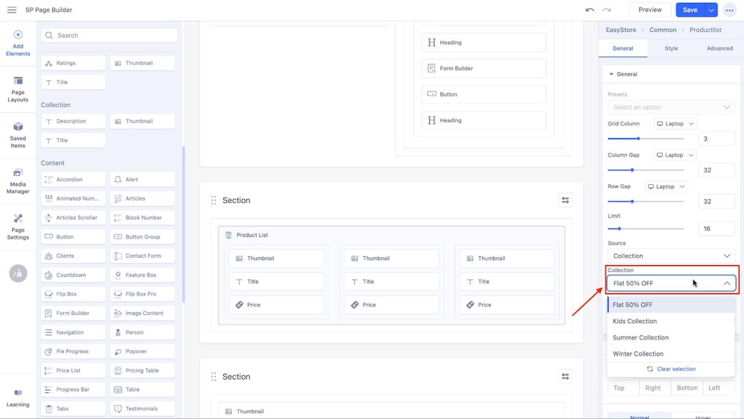Screen dimensions: 744x419
Task: Open Media Manager from sidebar
Action: pos(18,181)
